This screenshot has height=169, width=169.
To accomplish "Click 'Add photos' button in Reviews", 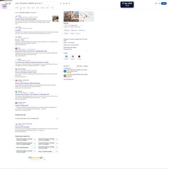I will click(86, 66).
